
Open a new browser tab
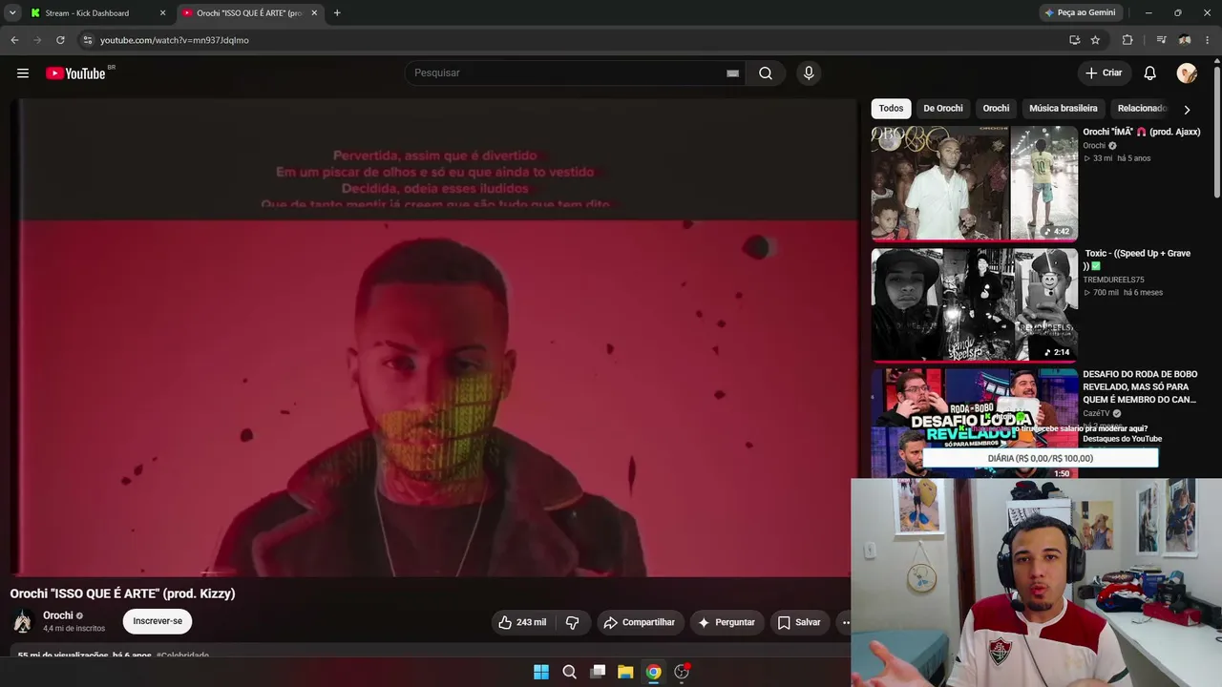point(337,13)
